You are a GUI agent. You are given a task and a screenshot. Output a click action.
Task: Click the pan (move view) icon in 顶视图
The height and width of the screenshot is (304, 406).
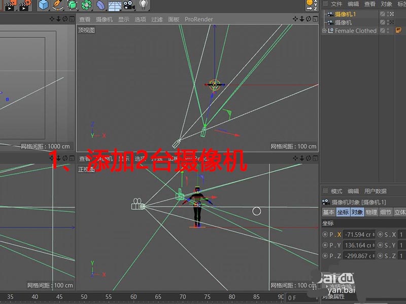coord(295,19)
